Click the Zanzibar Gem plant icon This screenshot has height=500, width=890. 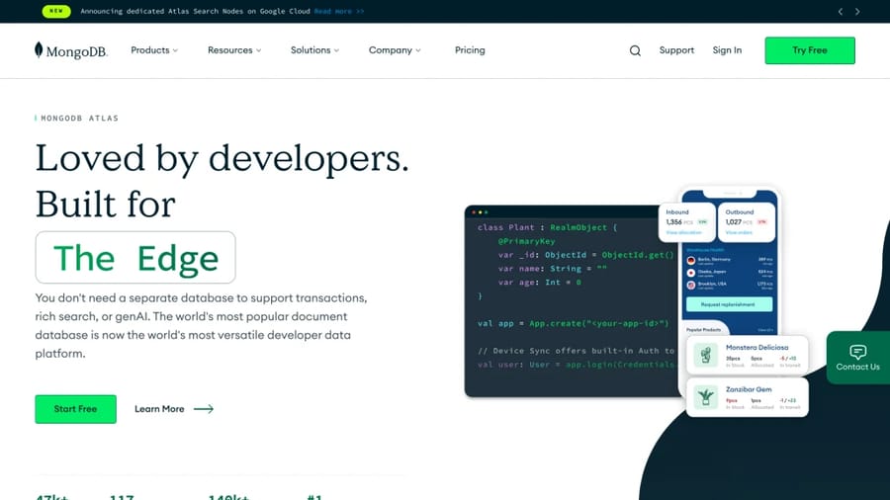pyautogui.click(x=705, y=397)
